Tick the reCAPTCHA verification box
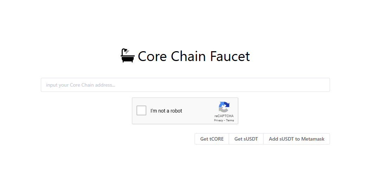 [x=141, y=110]
